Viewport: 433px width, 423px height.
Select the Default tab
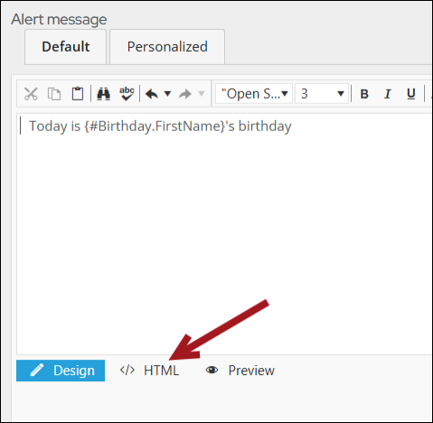65,47
